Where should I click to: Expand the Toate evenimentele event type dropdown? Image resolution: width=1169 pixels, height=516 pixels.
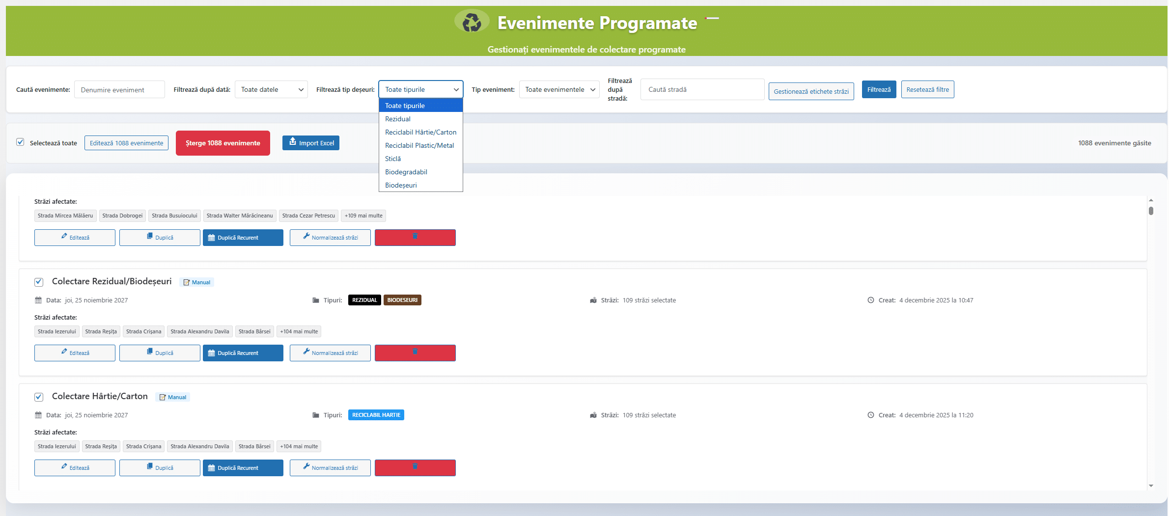click(559, 89)
